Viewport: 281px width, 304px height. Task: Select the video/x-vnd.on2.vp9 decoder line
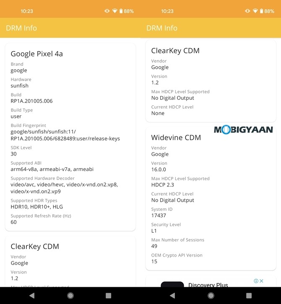[36, 192]
